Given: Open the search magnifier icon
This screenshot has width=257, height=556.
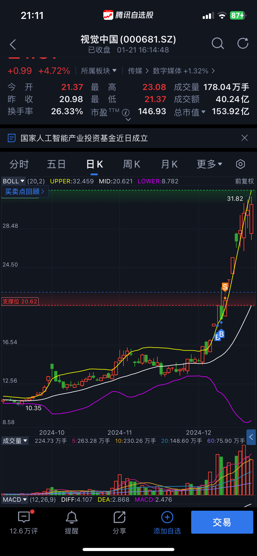Looking at the screenshot, I should 218,44.
